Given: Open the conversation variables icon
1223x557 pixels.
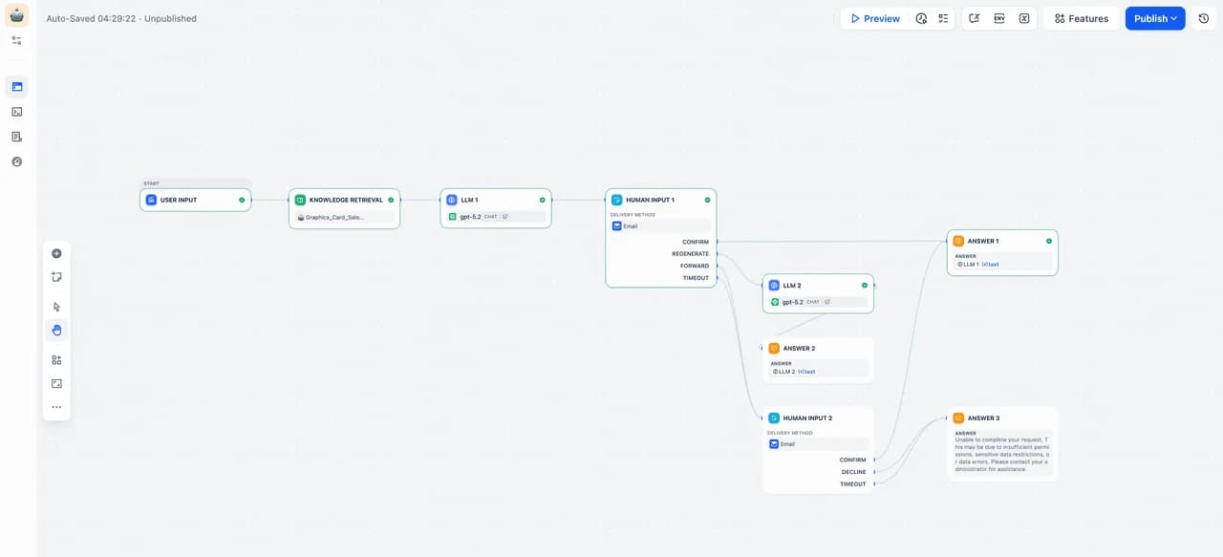Looking at the screenshot, I should pos(974,18).
